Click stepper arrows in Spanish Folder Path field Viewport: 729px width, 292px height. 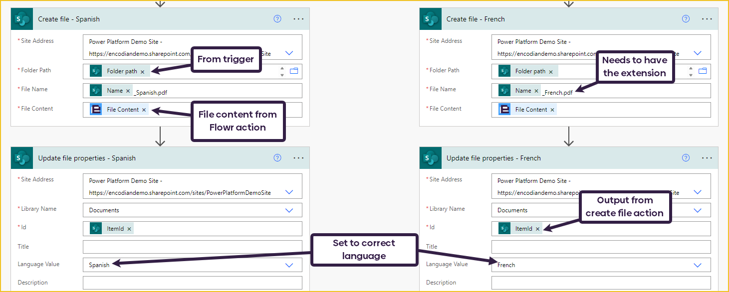click(x=282, y=72)
